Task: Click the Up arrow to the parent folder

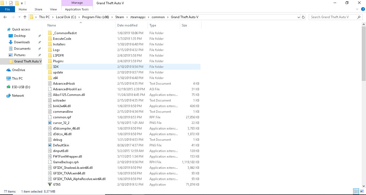Action: point(25,17)
